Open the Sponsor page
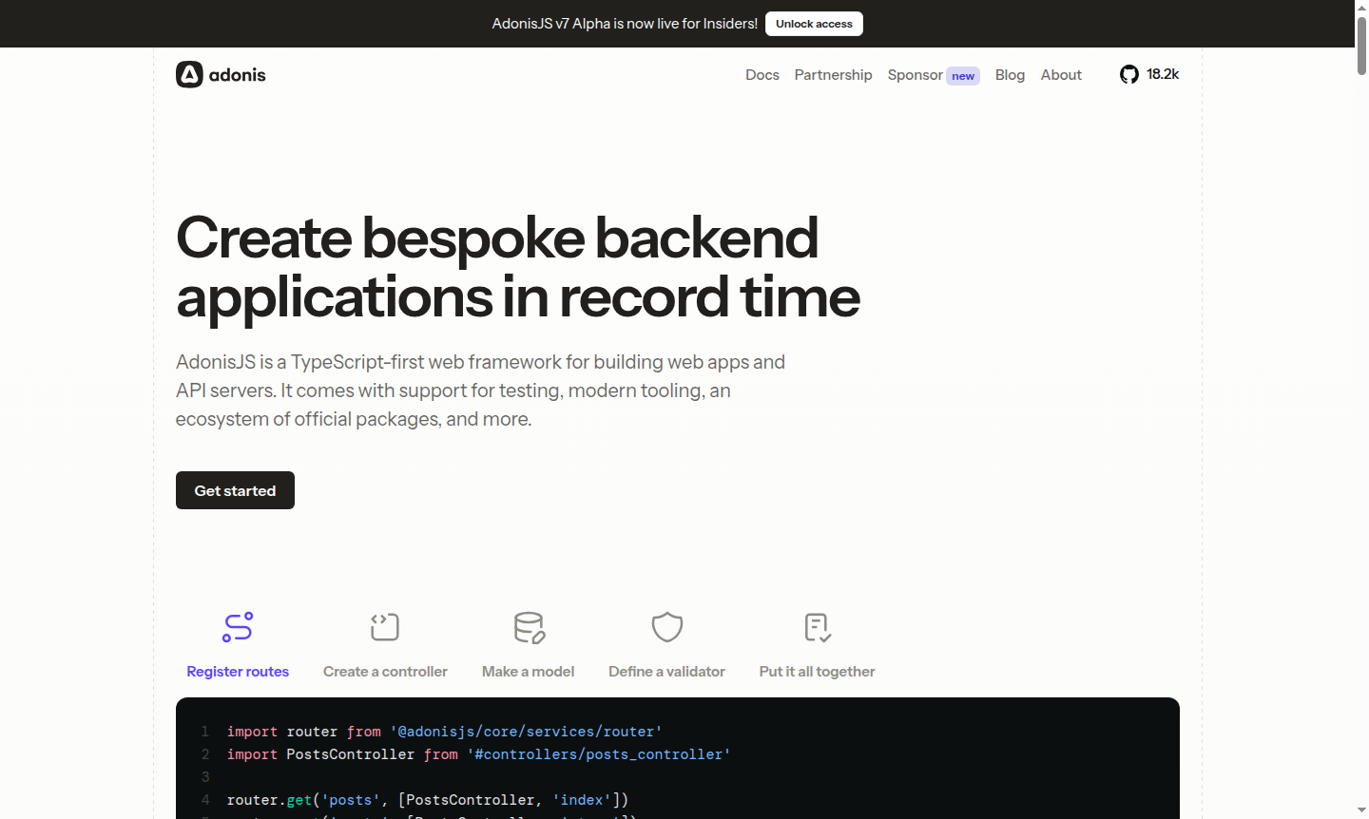The image size is (1369, 819). coord(916,74)
